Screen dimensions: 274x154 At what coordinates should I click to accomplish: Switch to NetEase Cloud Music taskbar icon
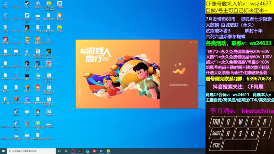(95, 151)
